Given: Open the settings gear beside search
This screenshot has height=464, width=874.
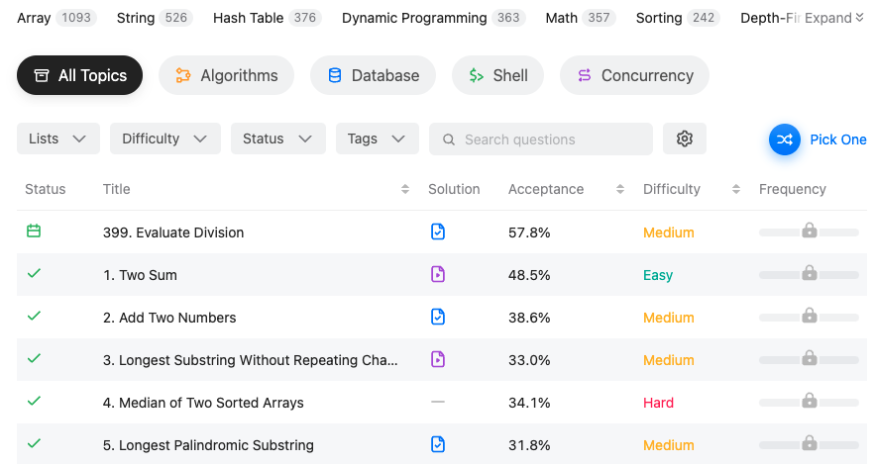Looking at the screenshot, I should coord(685,139).
